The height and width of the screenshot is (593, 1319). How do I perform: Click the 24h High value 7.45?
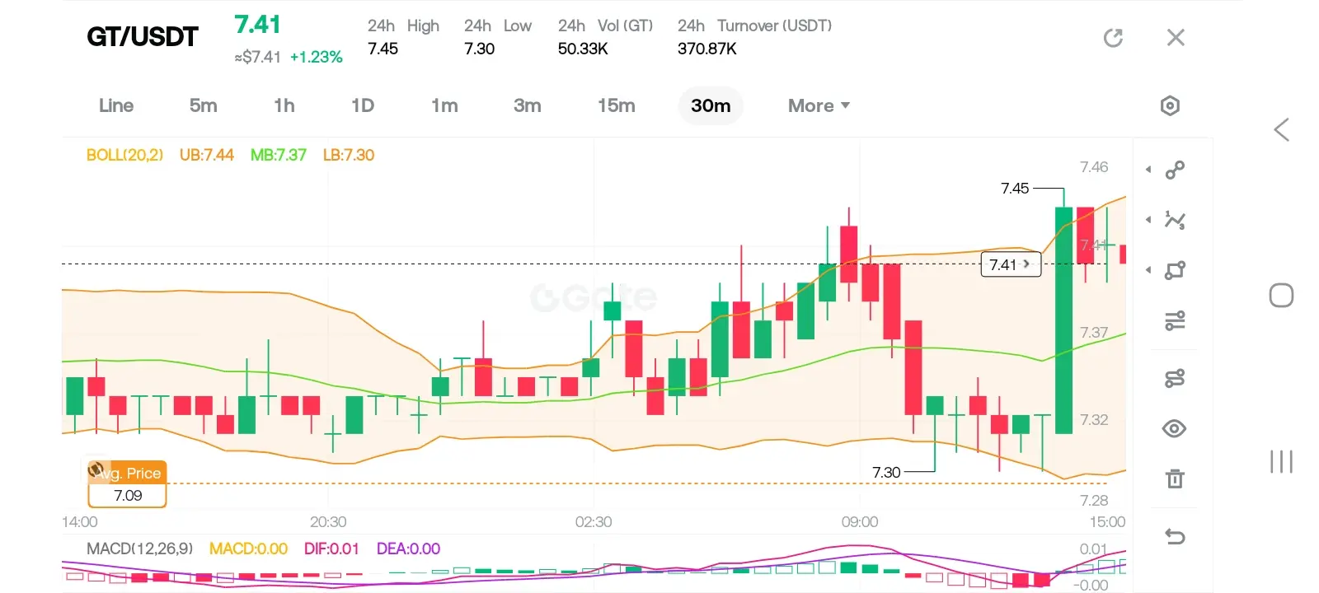click(383, 49)
